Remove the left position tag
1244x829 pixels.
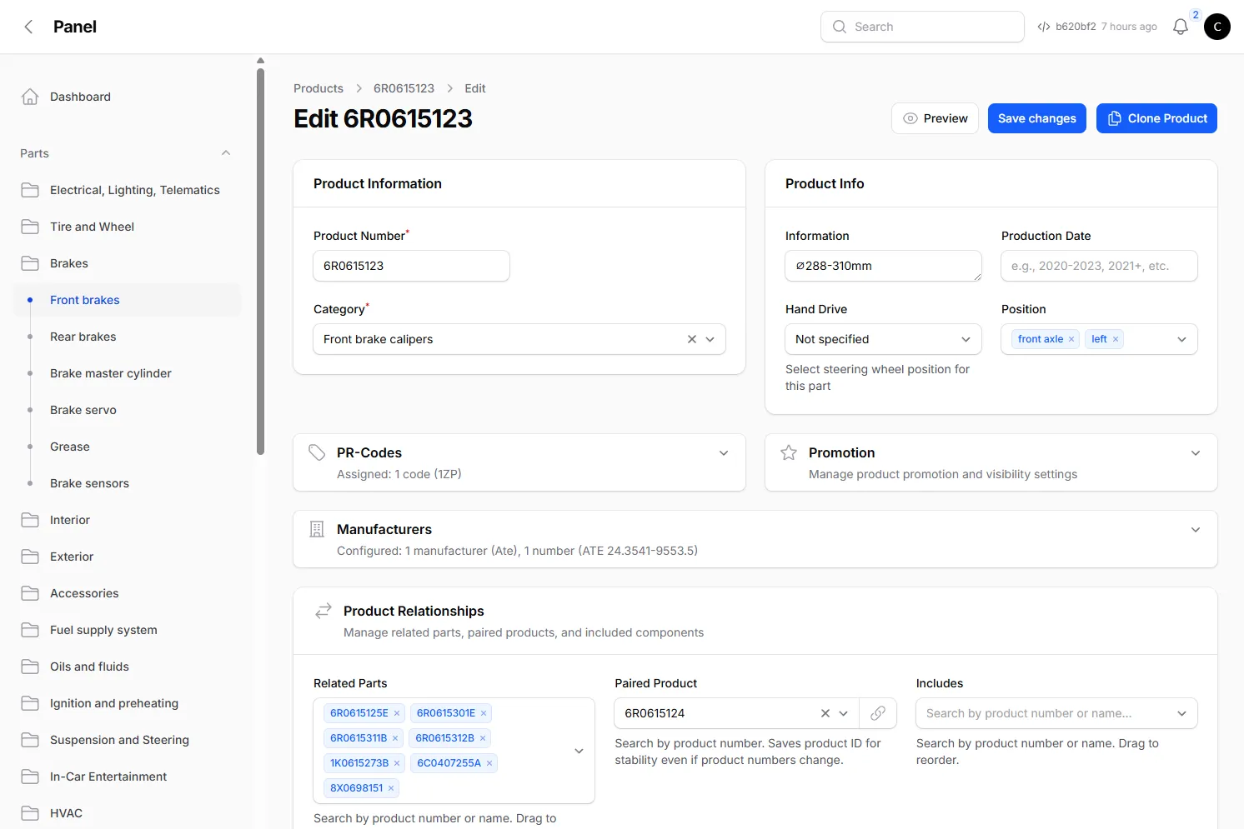tap(1116, 339)
